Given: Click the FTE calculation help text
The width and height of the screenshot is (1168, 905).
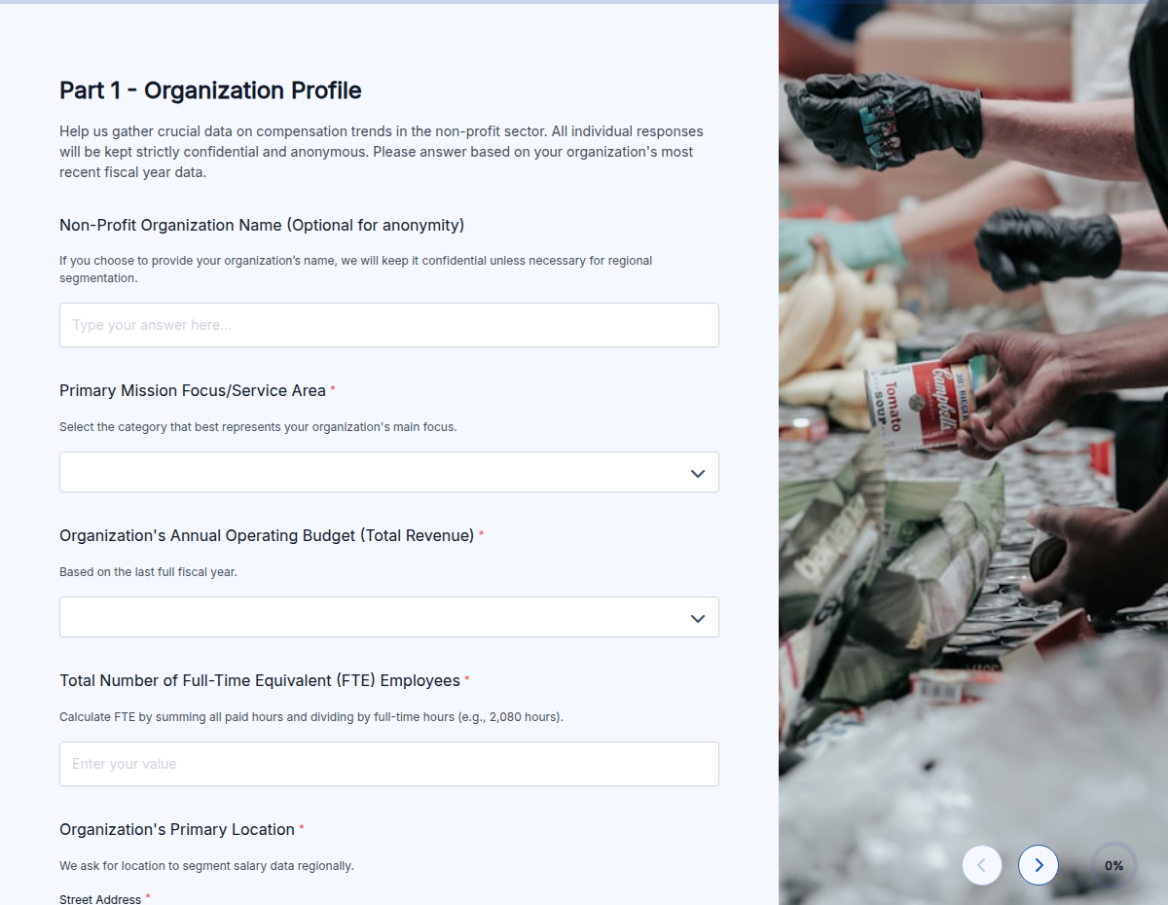Looking at the screenshot, I should pyautogui.click(x=311, y=717).
